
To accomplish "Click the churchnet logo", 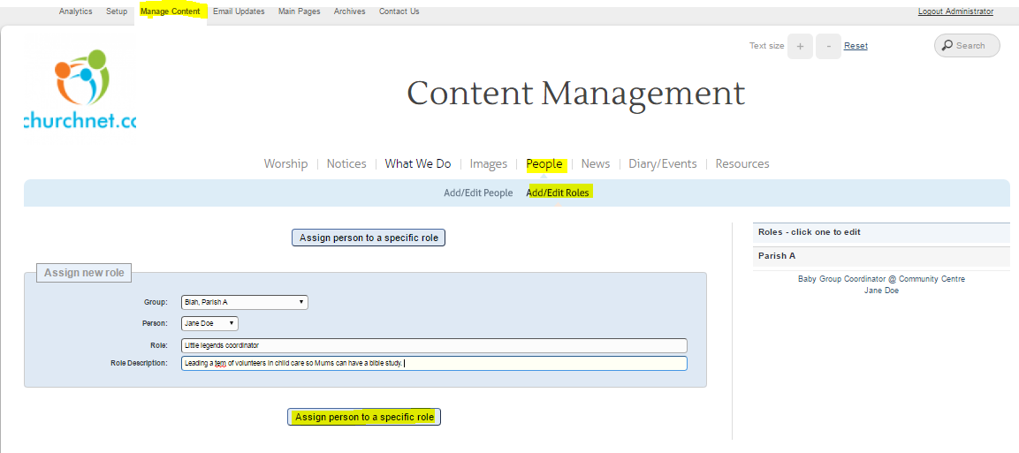I will click(x=80, y=90).
